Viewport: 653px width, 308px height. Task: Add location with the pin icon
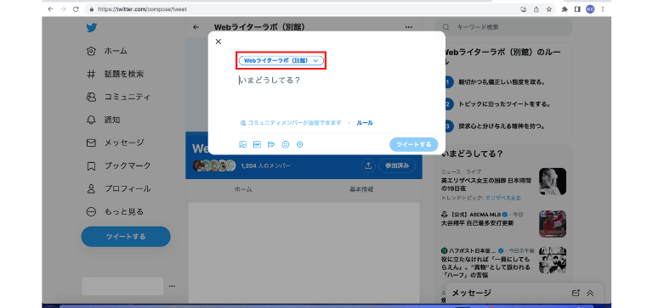299,144
